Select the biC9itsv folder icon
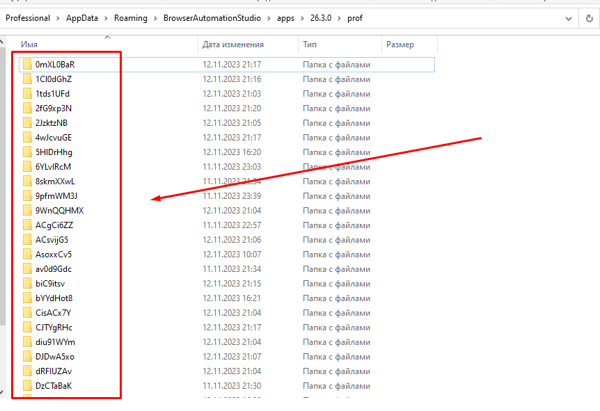The width and height of the screenshot is (600, 411). [28, 284]
